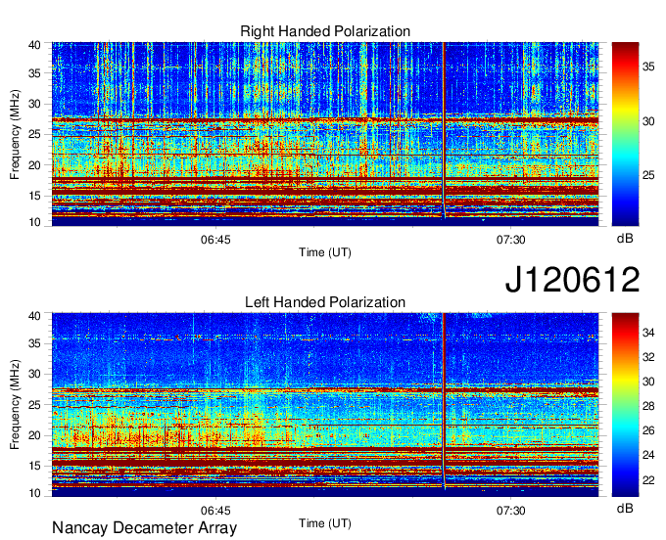Screen dimensions: 666x540
Task: Click the 30 MHz tick on Left Handed frequency axis
Action: (35, 374)
